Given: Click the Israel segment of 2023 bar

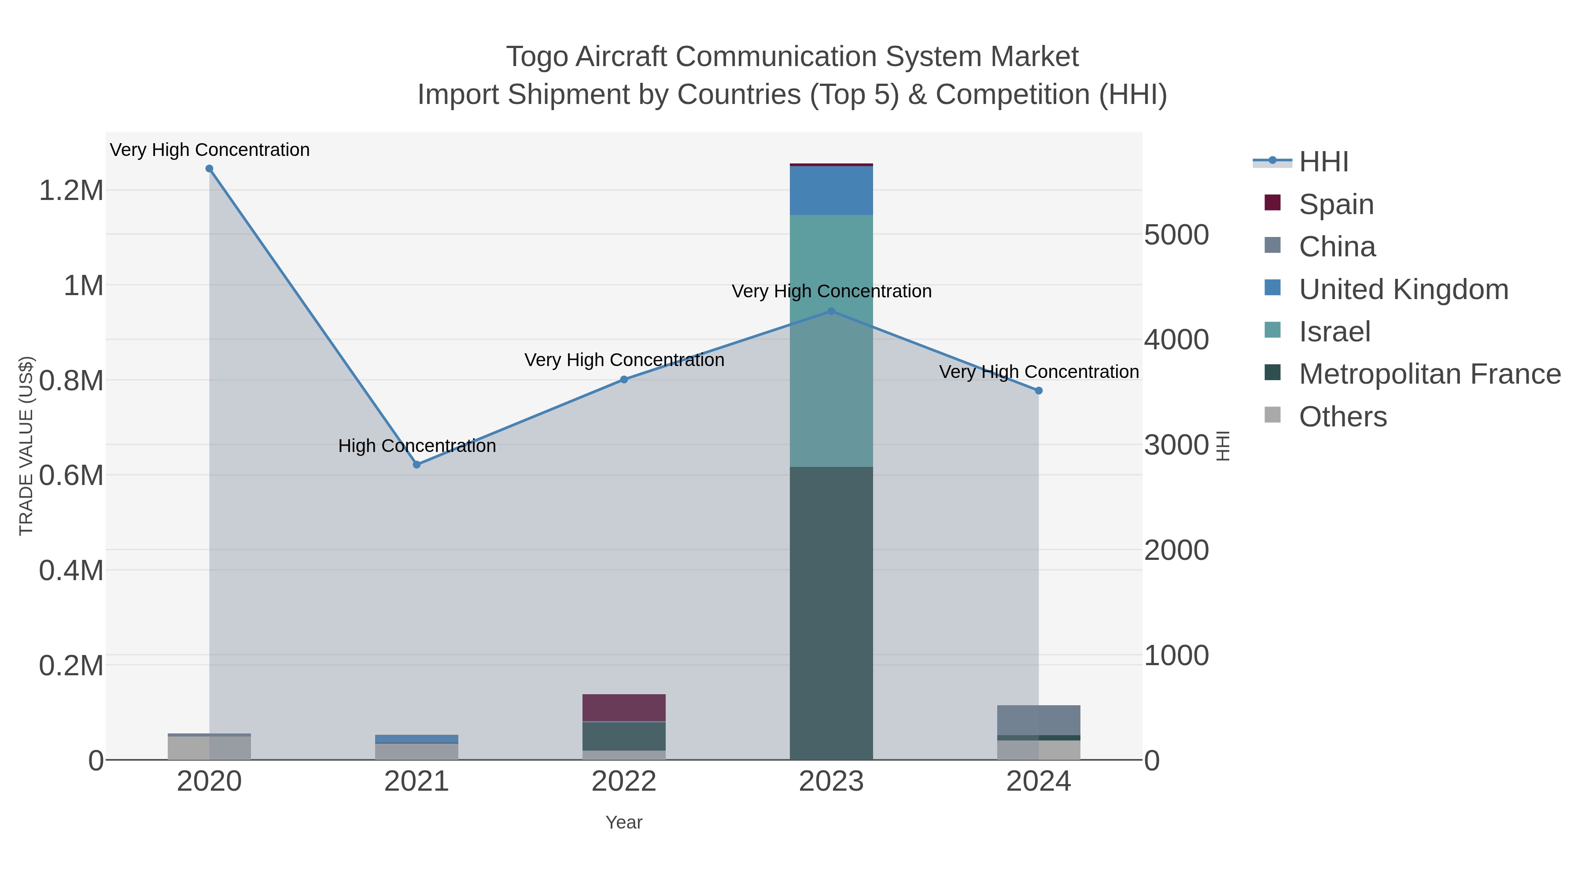Looking at the screenshot, I should (x=831, y=341).
